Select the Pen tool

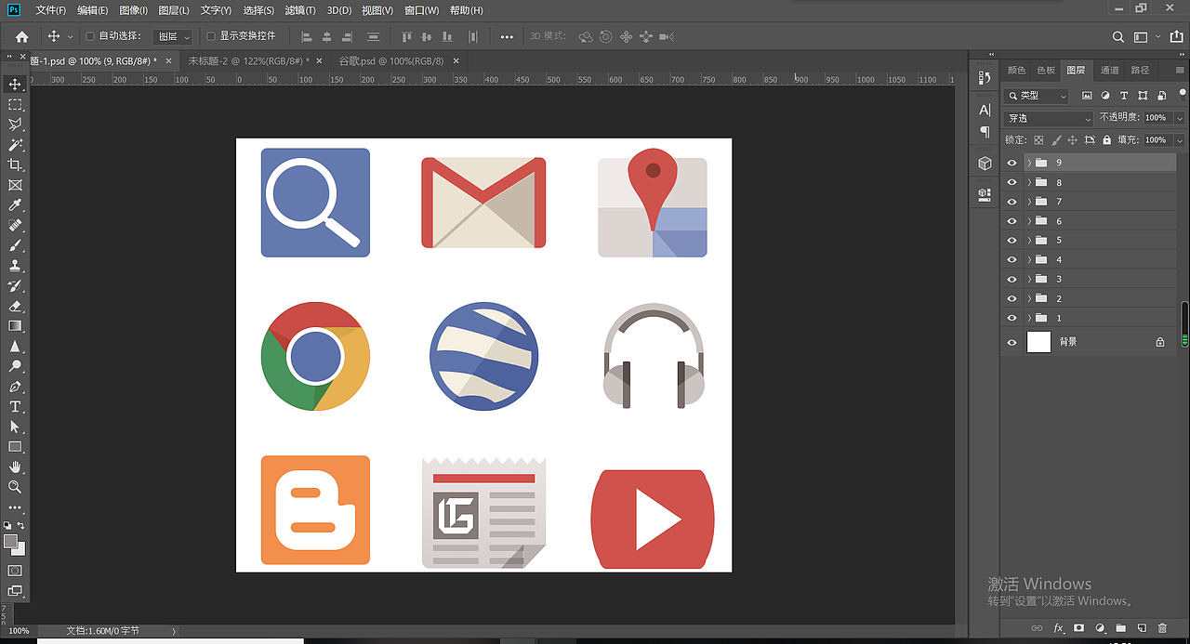[x=15, y=387]
